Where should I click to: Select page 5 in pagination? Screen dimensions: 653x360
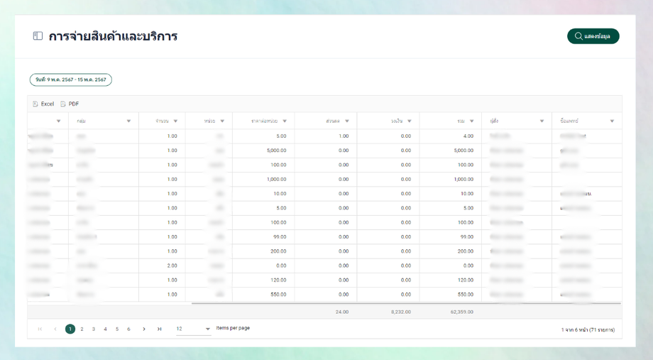point(117,329)
